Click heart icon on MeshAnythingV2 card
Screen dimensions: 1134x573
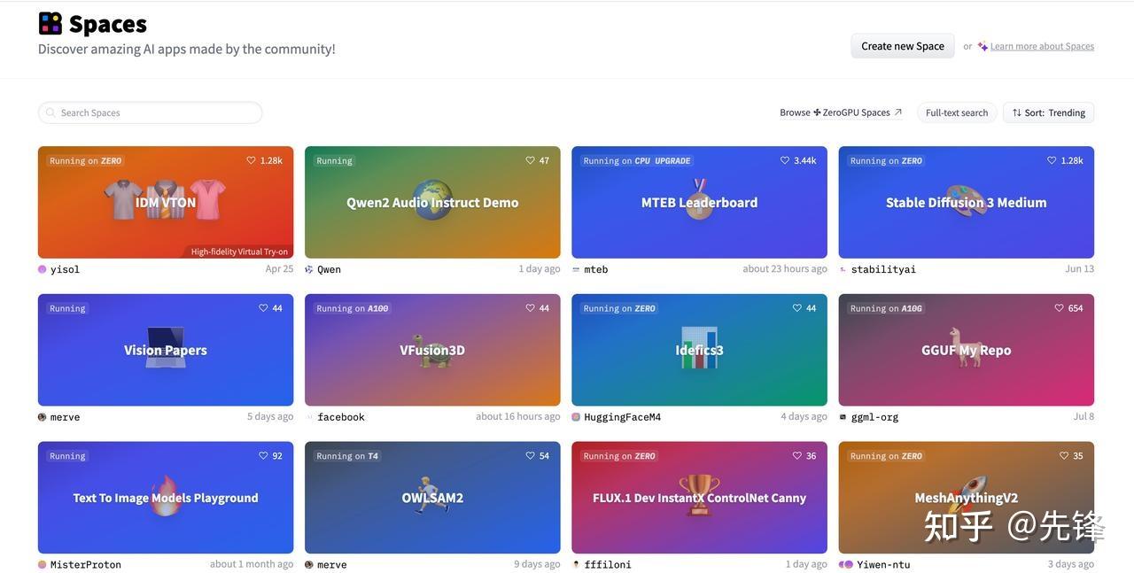1064,456
